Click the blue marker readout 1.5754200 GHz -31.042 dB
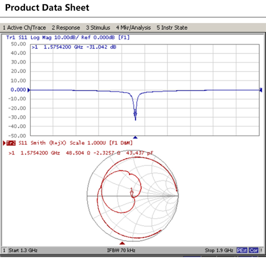266x267 pixels. [74, 47]
